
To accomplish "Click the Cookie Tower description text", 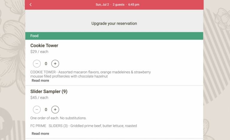I will click(x=90, y=74).
